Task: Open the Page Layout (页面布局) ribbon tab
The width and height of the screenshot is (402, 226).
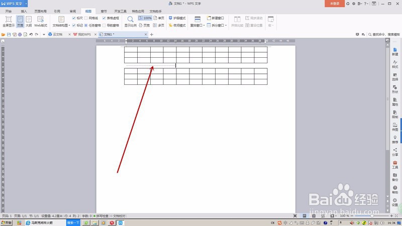Action: 41,11
